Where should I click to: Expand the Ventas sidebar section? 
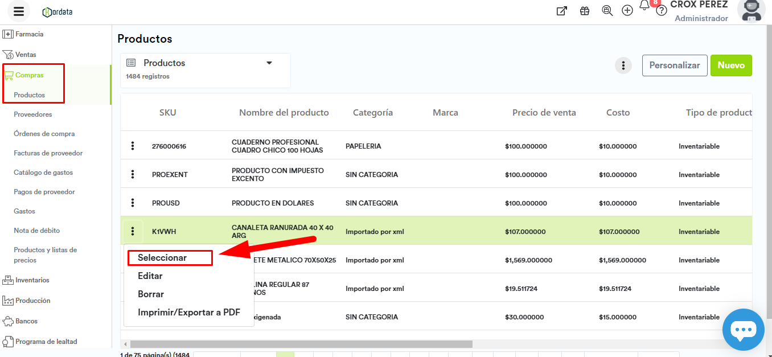click(26, 55)
